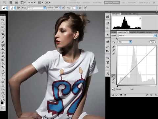Select the Quick Selection wand tool
Screen dimensions: 158x119
3,31
